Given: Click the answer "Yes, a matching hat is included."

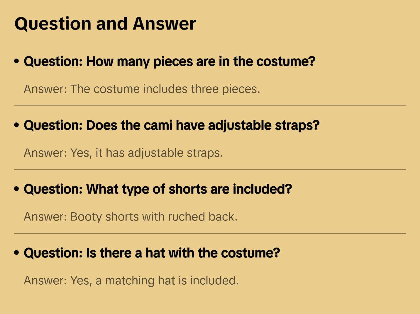Looking at the screenshot, I should [x=131, y=281].
